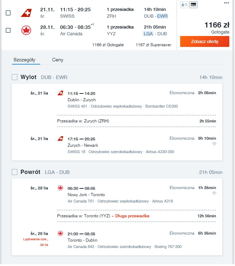235x266 pixels.
Task: Open the 1167 zł Supersaver offer link
Action: [x=154, y=45]
